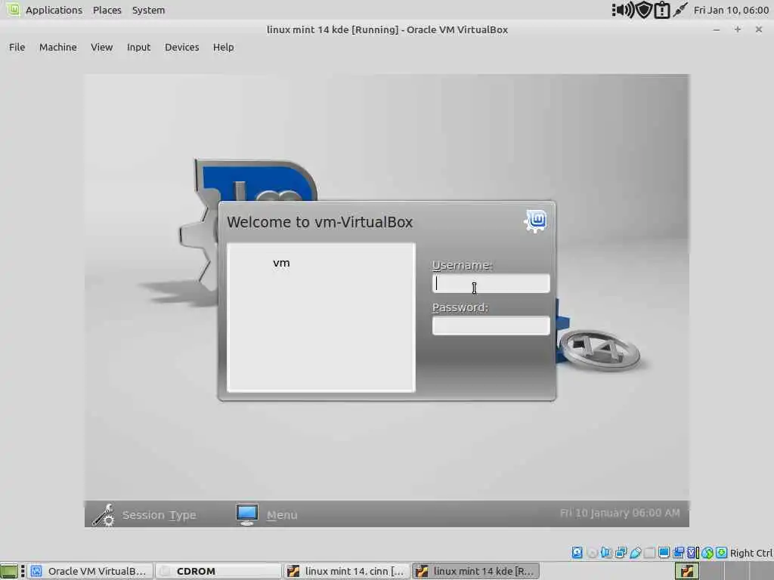Open the System menu in top panel
Screen dimensions: 774x580
(148, 10)
